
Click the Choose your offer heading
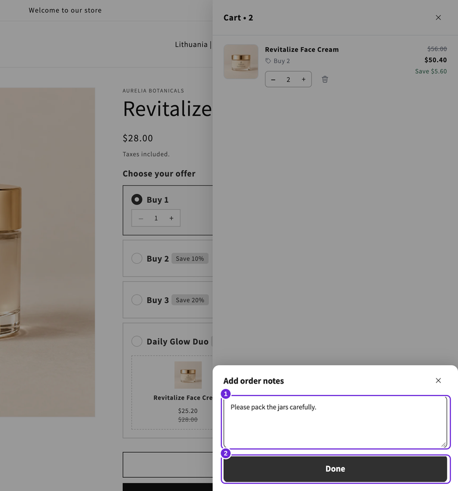click(x=159, y=174)
